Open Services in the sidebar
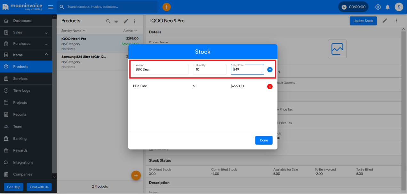Screen dimensions: 407x194 point(26,79)
